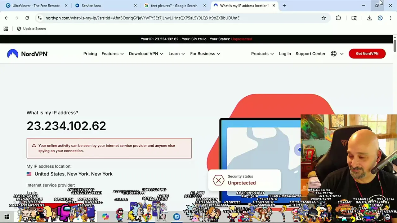Click the Update Screen bookmark
This screenshot has height=223, width=397.
click(31, 28)
